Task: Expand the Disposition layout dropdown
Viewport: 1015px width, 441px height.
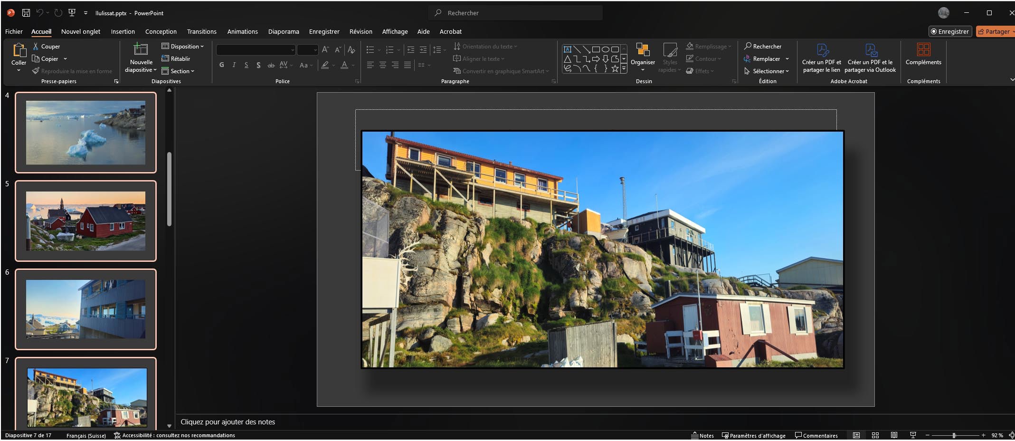Action: click(183, 46)
